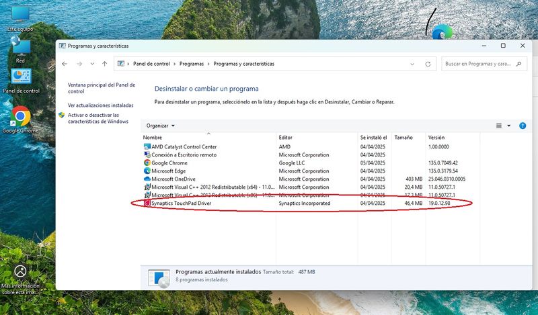Navigate to Programas breadcrumb
Image resolution: width=538 pixels, height=315 pixels.
192,64
